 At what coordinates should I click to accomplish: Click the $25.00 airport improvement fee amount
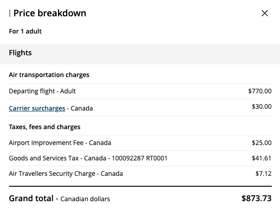tap(261, 143)
